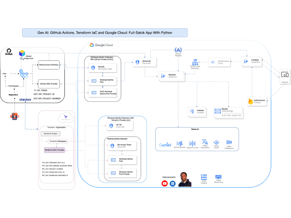
Task: Click the IaC SA Cloud IAM shield icon
Action: click(111, 126)
